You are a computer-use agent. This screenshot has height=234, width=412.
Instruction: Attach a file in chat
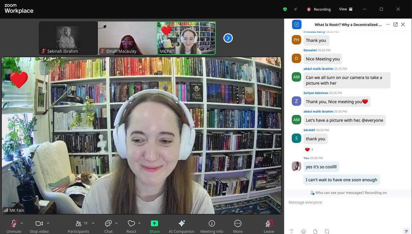click(315, 231)
